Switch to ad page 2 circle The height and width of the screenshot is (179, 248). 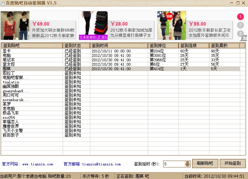(240, 25)
